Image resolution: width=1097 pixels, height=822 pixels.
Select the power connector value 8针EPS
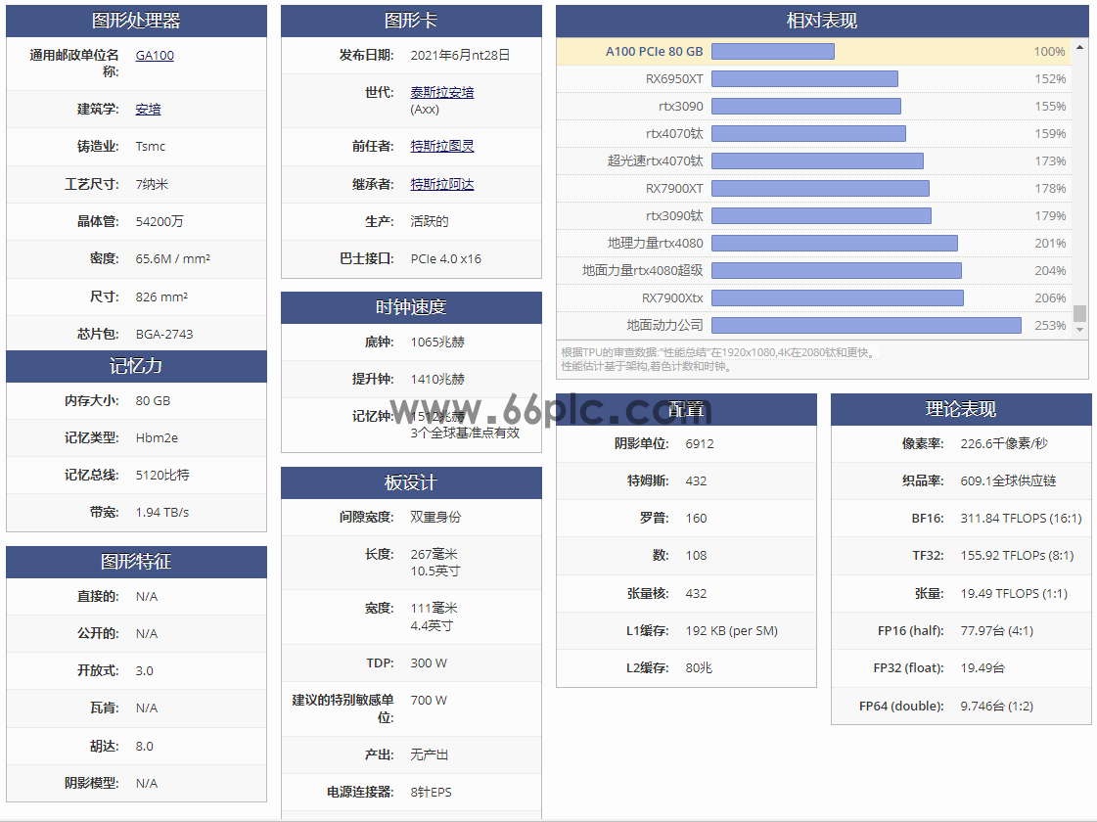(431, 793)
